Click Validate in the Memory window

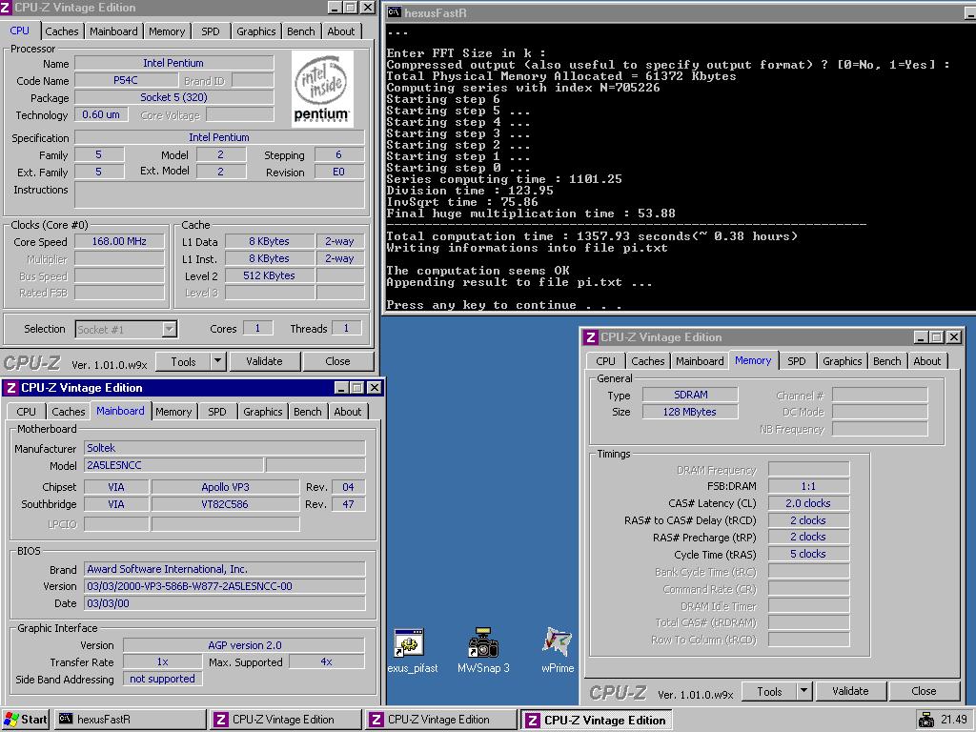click(850, 692)
